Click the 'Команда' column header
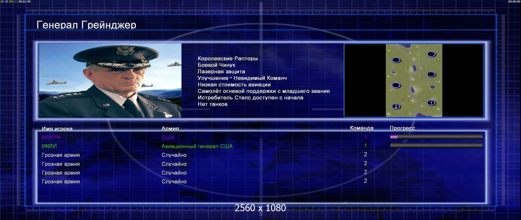 click(362, 128)
